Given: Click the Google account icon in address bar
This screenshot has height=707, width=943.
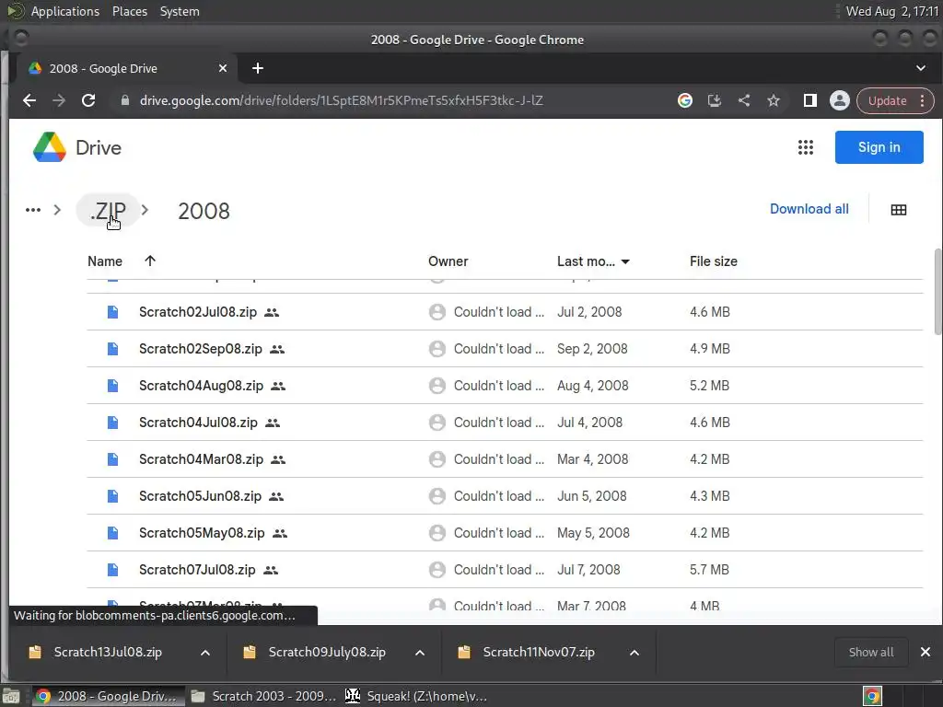Looking at the screenshot, I should pos(684,100).
